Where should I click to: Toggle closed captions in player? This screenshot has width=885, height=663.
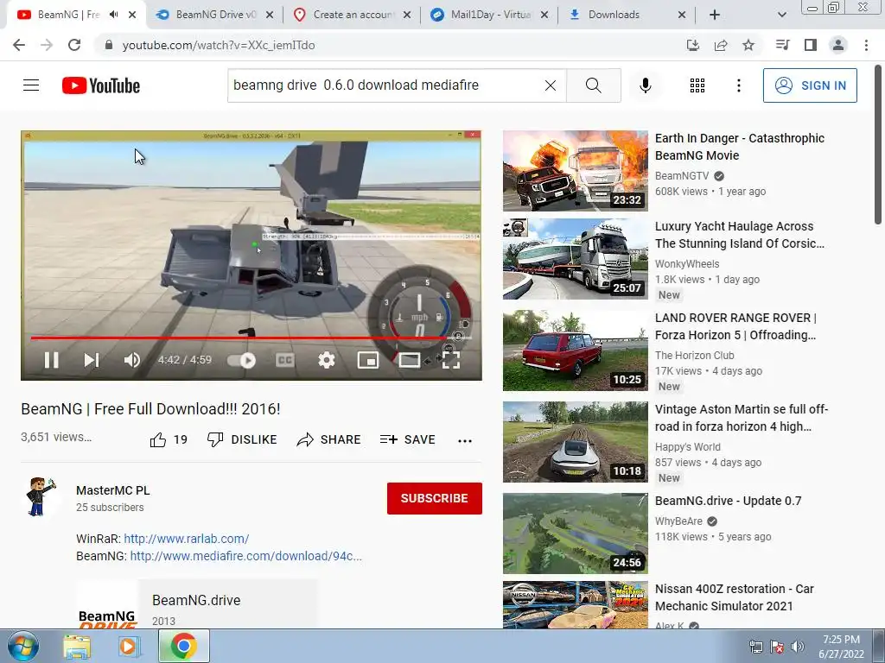[x=285, y=360]
